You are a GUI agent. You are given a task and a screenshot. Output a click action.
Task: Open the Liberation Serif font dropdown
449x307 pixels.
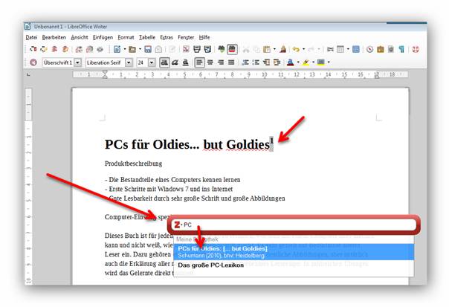pyautogui.click(x=129, y=62)
